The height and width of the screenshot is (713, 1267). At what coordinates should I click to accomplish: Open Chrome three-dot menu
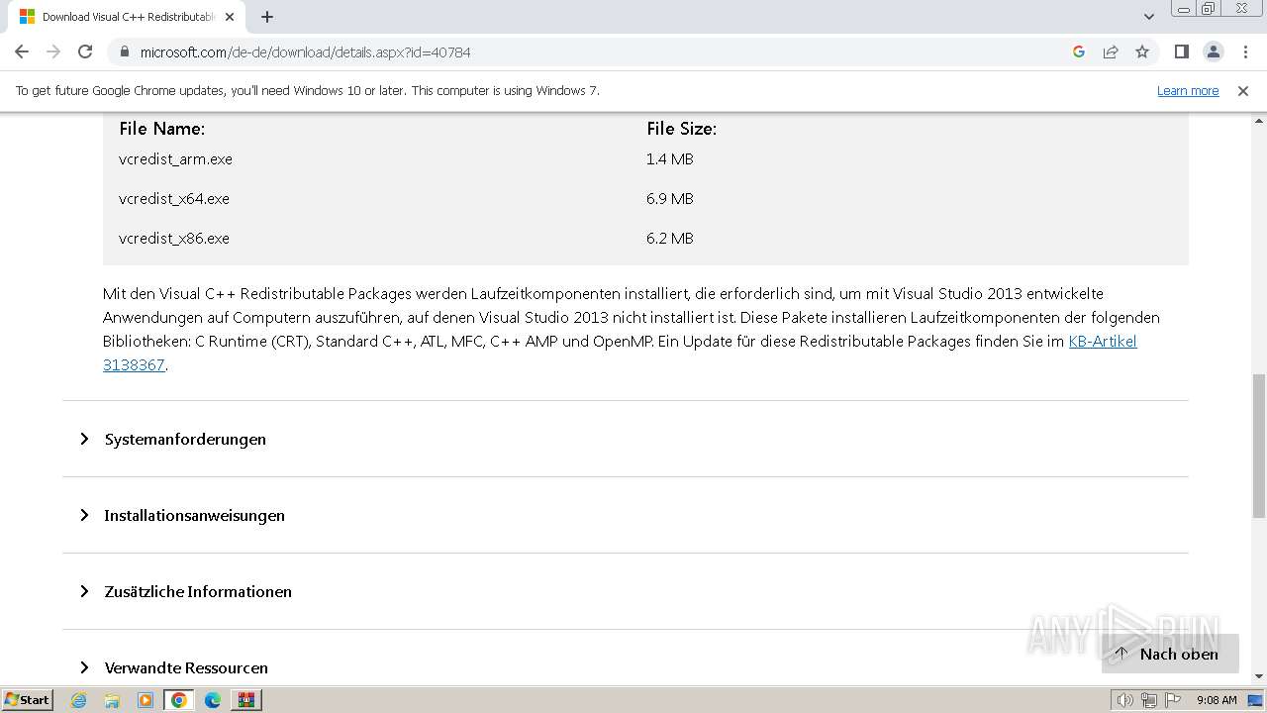(x=1245, y=51)
